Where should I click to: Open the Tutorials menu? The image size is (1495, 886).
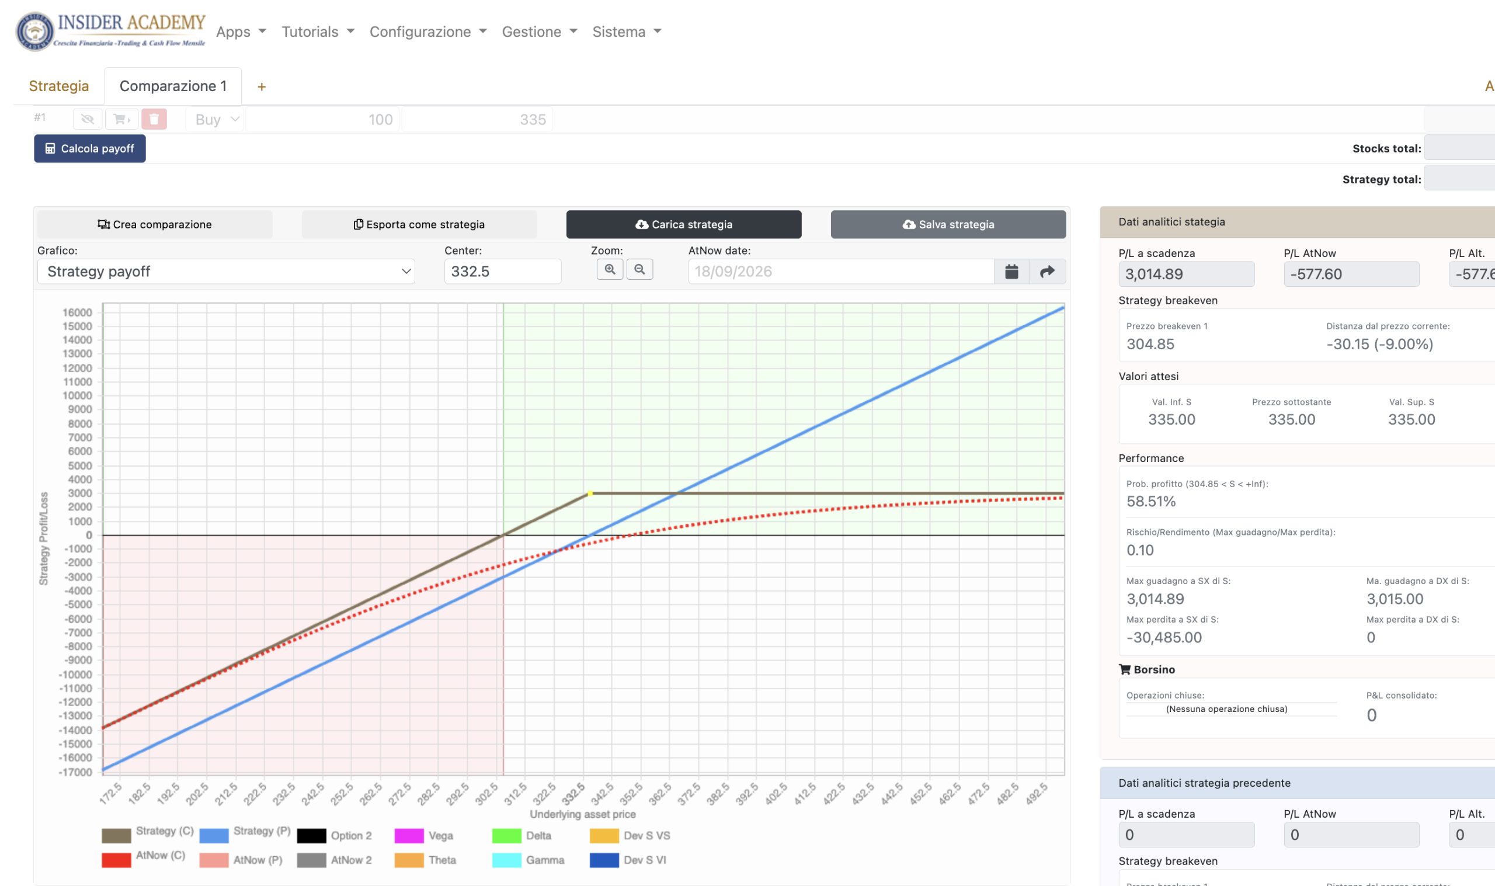318,32
